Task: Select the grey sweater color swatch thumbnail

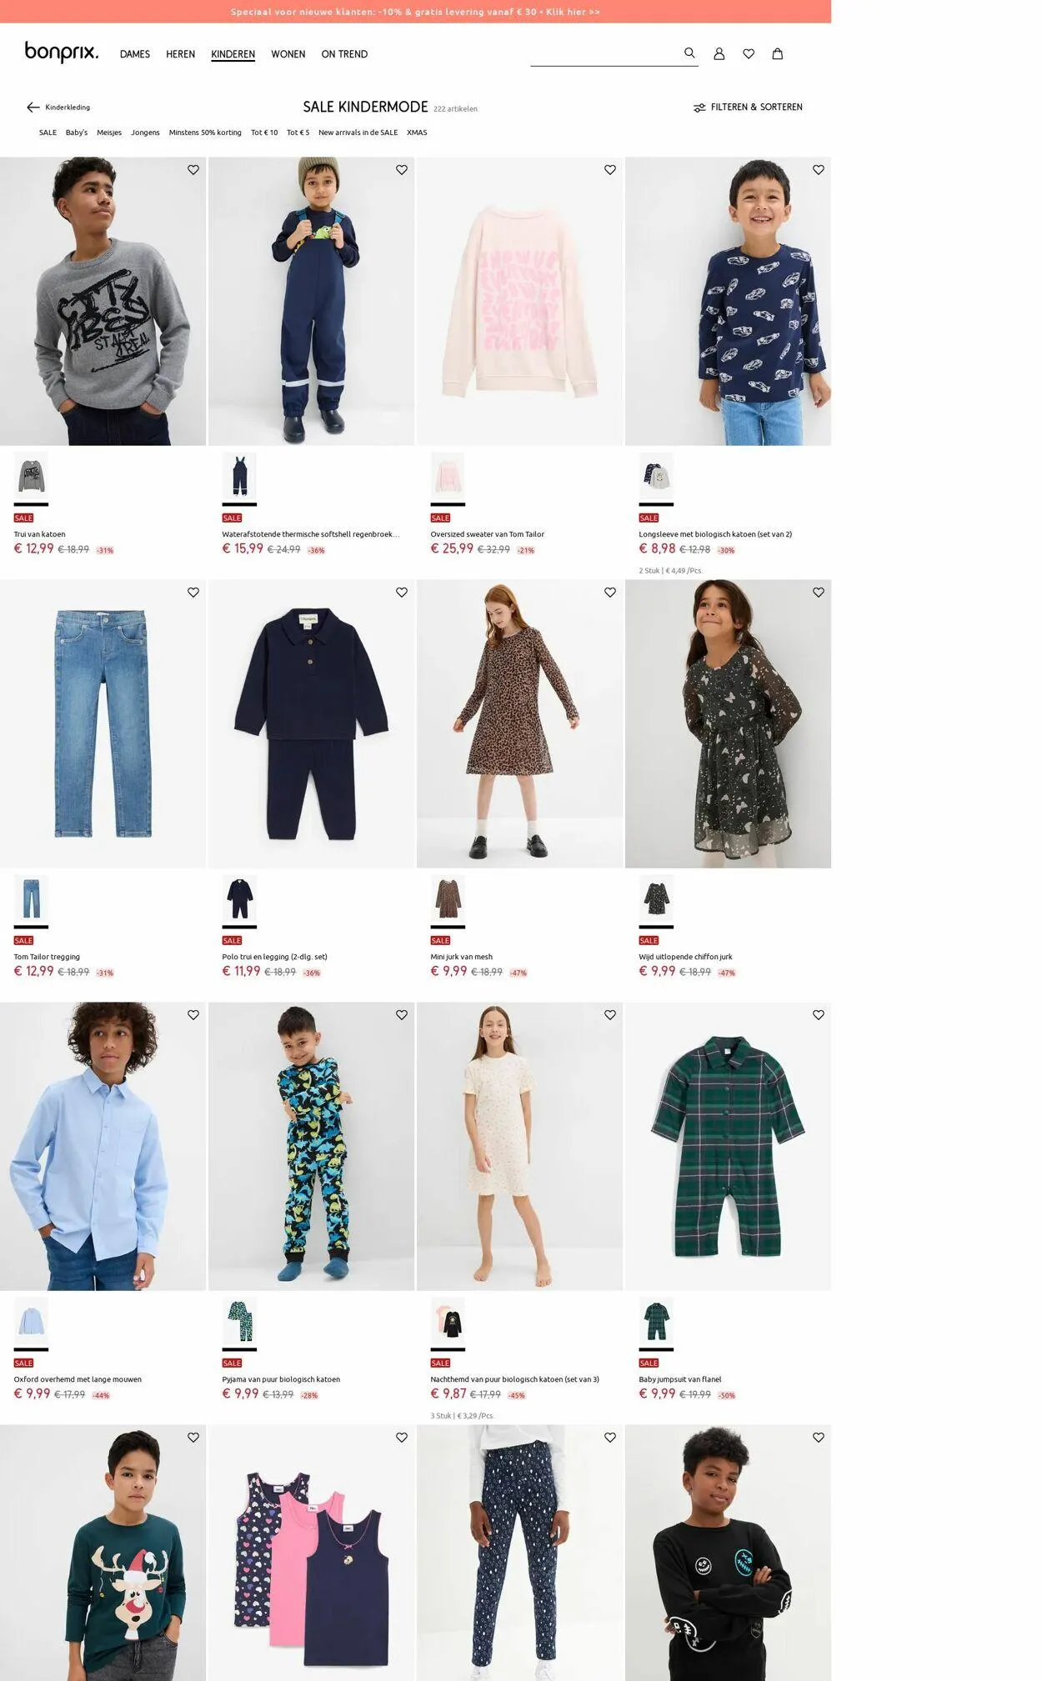Action: [x=32, y=476]
